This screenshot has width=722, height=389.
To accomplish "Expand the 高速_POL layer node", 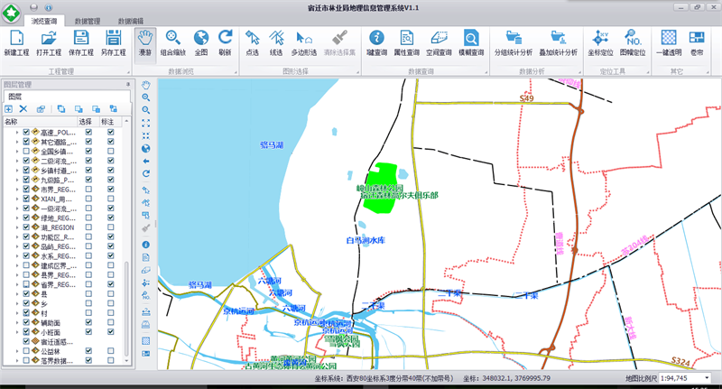I will (x=17, y=132).
